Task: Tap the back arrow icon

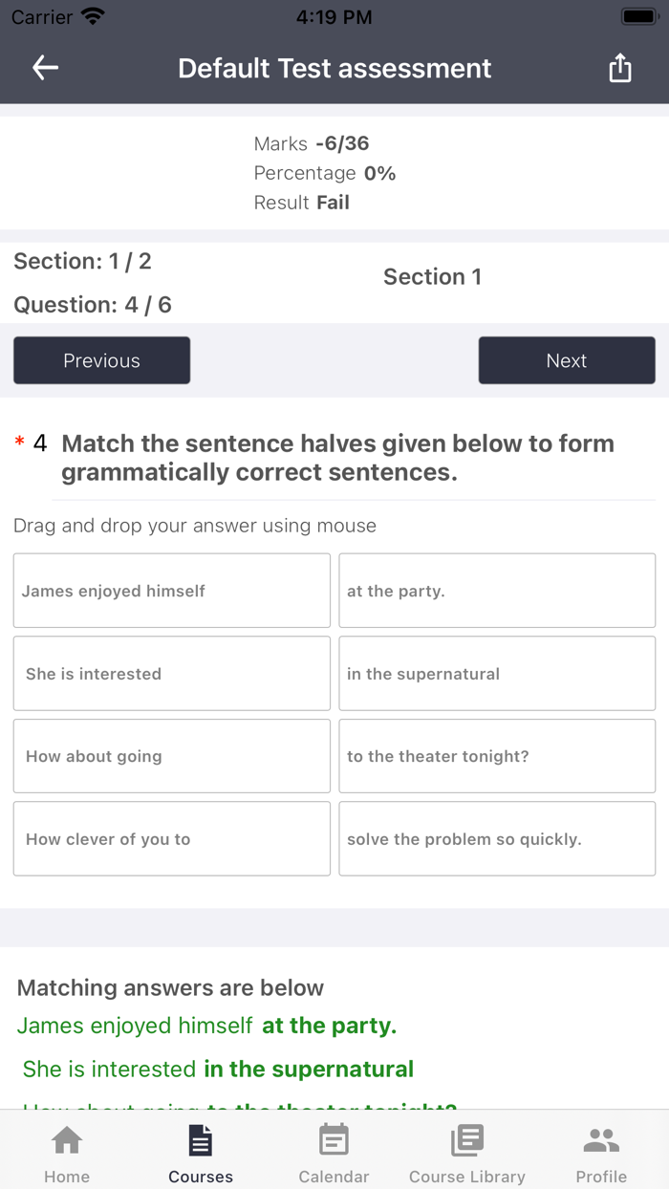Action: coord(45,68)
